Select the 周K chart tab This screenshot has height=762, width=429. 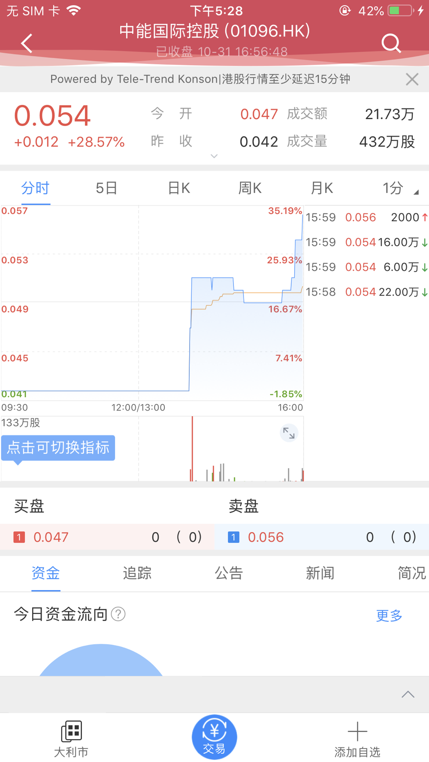[x=250, y=188]
